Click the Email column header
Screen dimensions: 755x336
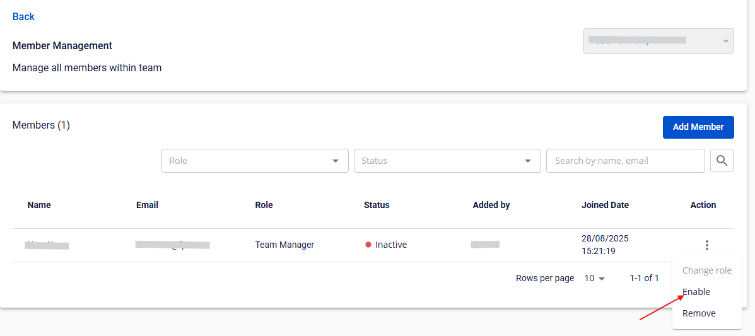147,205
